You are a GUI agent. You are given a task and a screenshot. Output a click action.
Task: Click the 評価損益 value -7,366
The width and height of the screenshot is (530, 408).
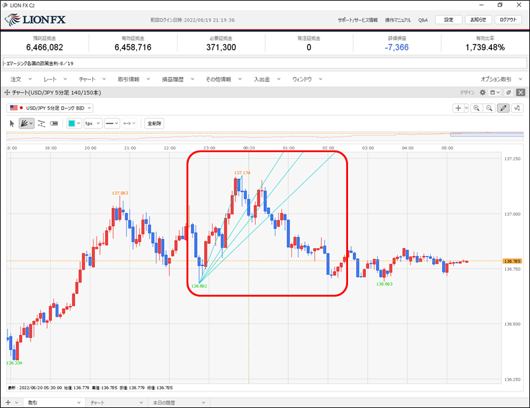click(397, 47)
